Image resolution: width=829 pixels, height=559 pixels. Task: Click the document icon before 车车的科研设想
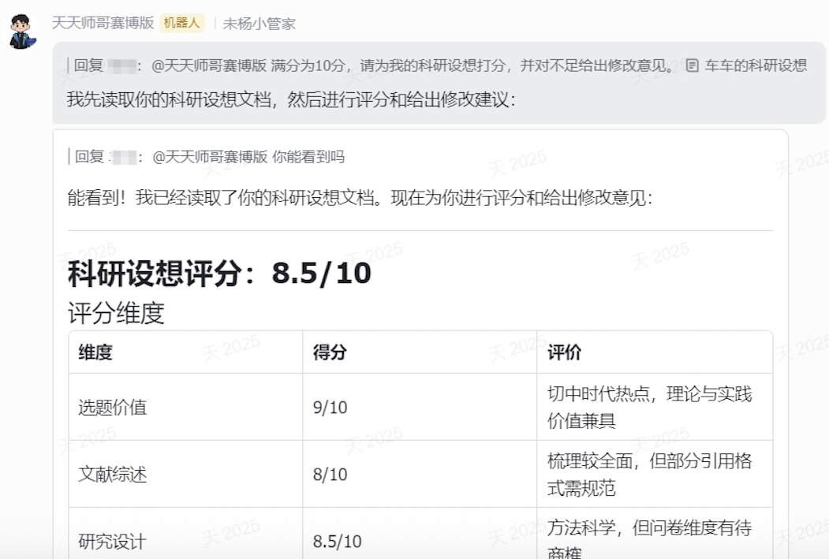693,65
